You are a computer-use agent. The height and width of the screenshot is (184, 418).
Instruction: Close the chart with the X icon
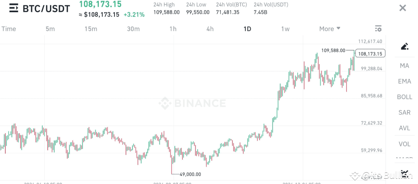402,8
